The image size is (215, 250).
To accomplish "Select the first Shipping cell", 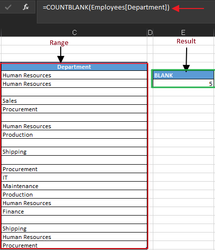I will [74, 151].
